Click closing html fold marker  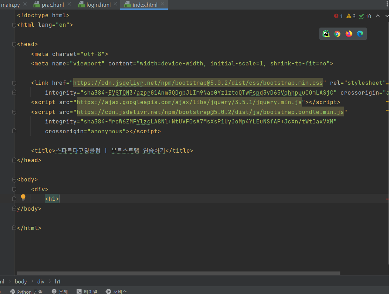[14, 228]
